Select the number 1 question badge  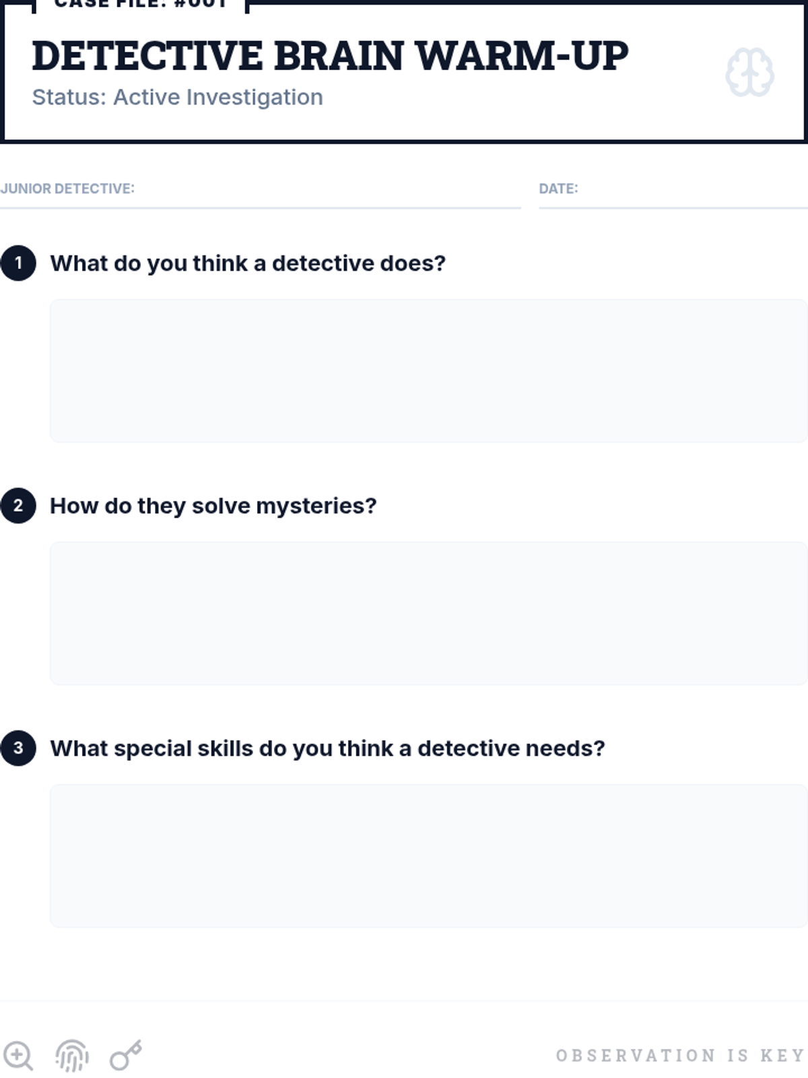[18, 263]
